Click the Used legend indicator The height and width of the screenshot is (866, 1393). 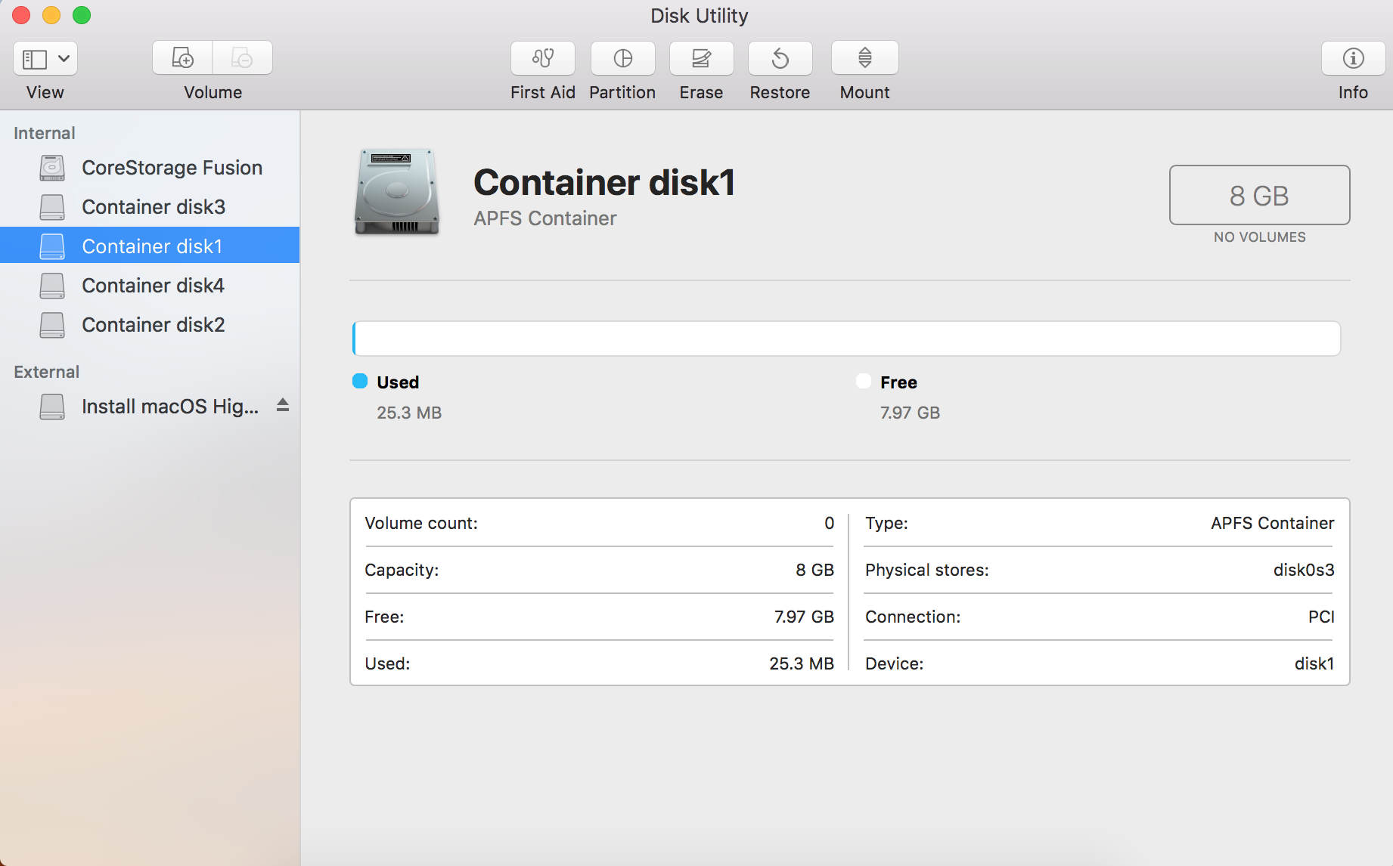[360, 382]
